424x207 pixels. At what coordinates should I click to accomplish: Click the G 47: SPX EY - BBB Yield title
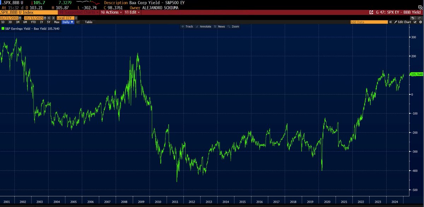coord(399,12)
